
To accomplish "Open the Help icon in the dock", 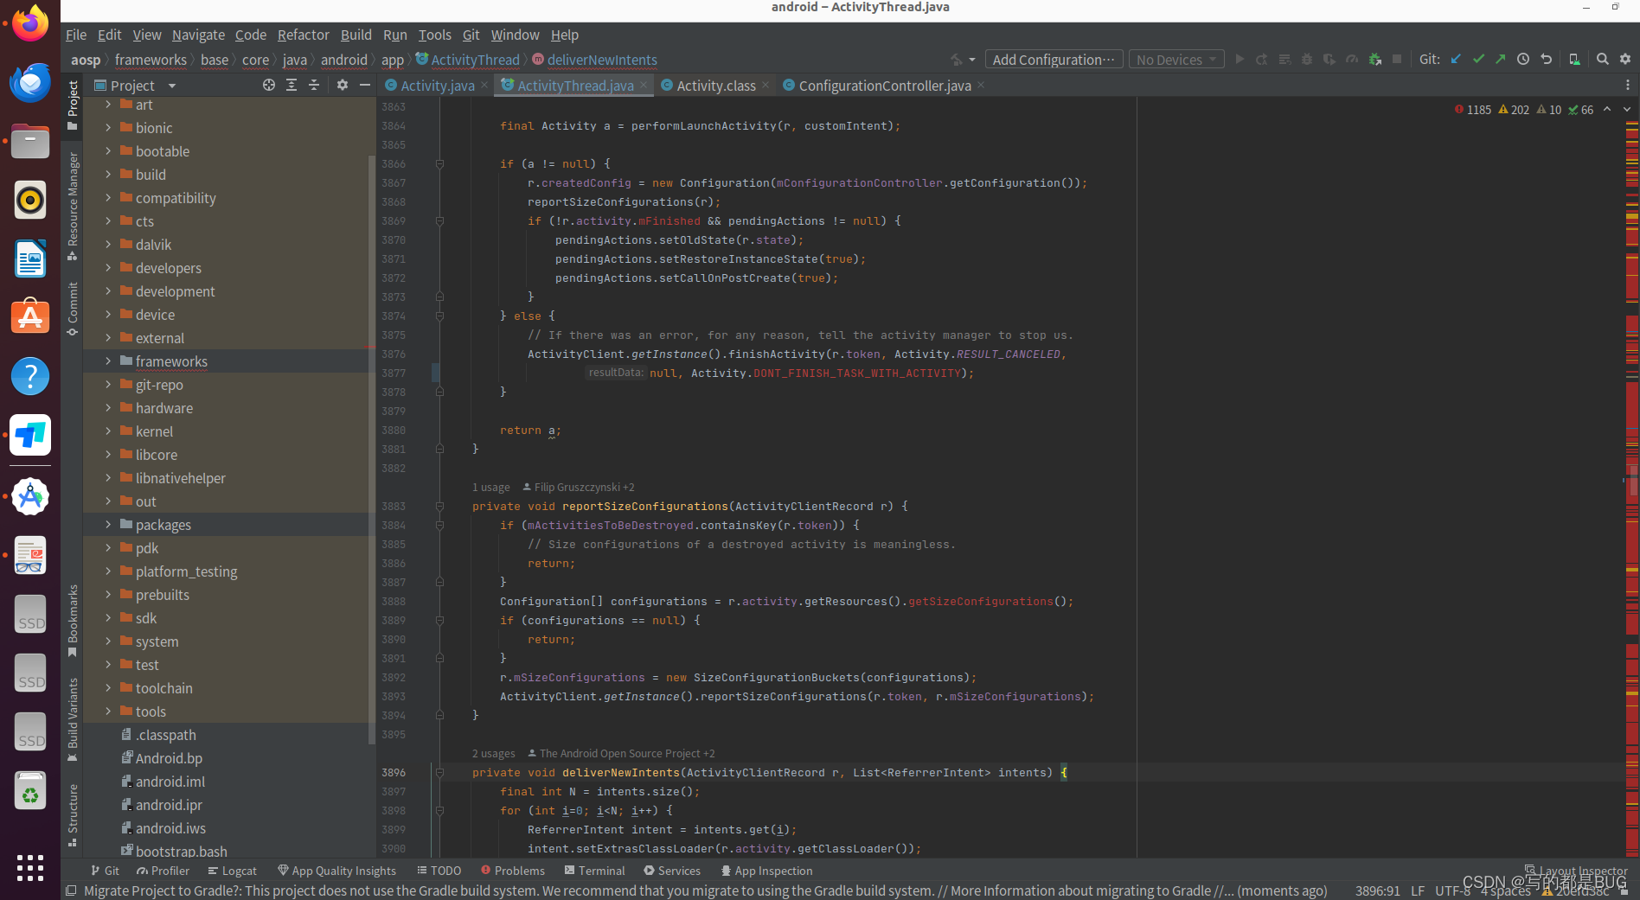I will (x=30, y=376).
